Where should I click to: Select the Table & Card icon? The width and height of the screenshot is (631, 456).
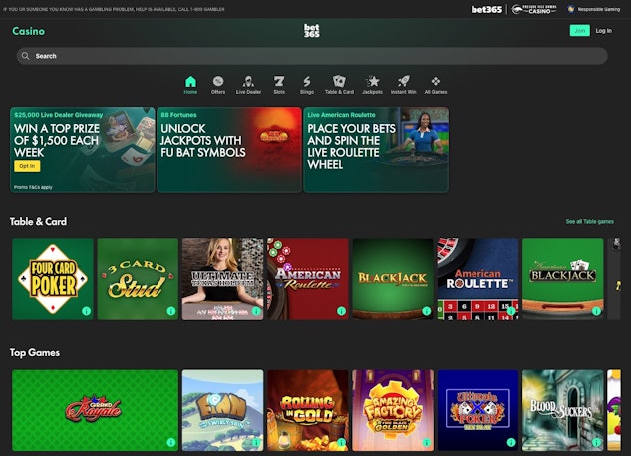click(x=339, y=81)
